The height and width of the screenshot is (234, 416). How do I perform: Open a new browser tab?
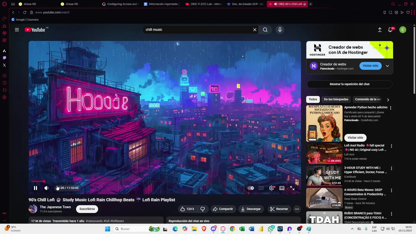(x=311, y=4)
